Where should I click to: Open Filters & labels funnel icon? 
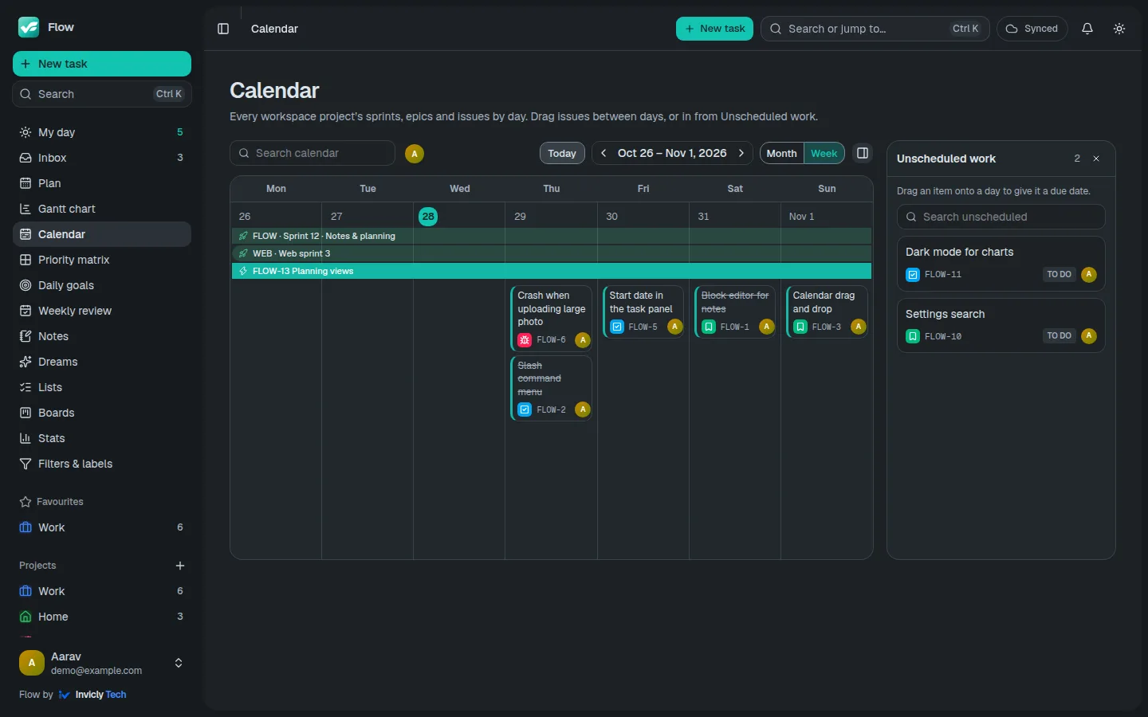click(x=26, y=464)
